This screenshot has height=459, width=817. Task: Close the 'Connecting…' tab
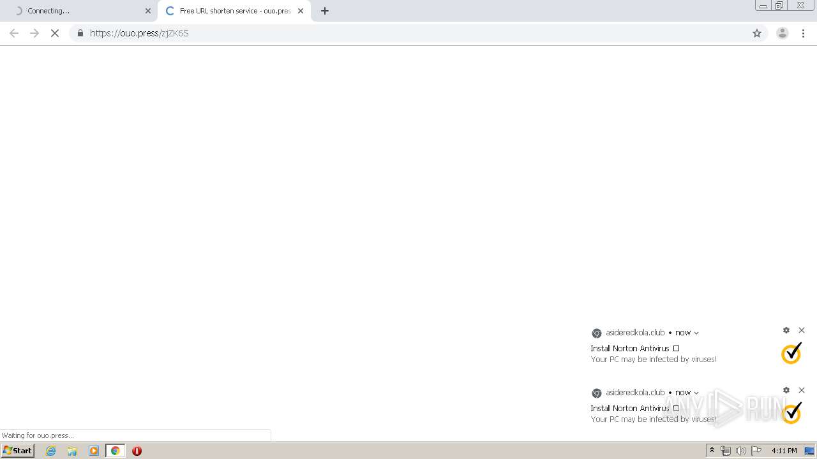tap(148, 11)
